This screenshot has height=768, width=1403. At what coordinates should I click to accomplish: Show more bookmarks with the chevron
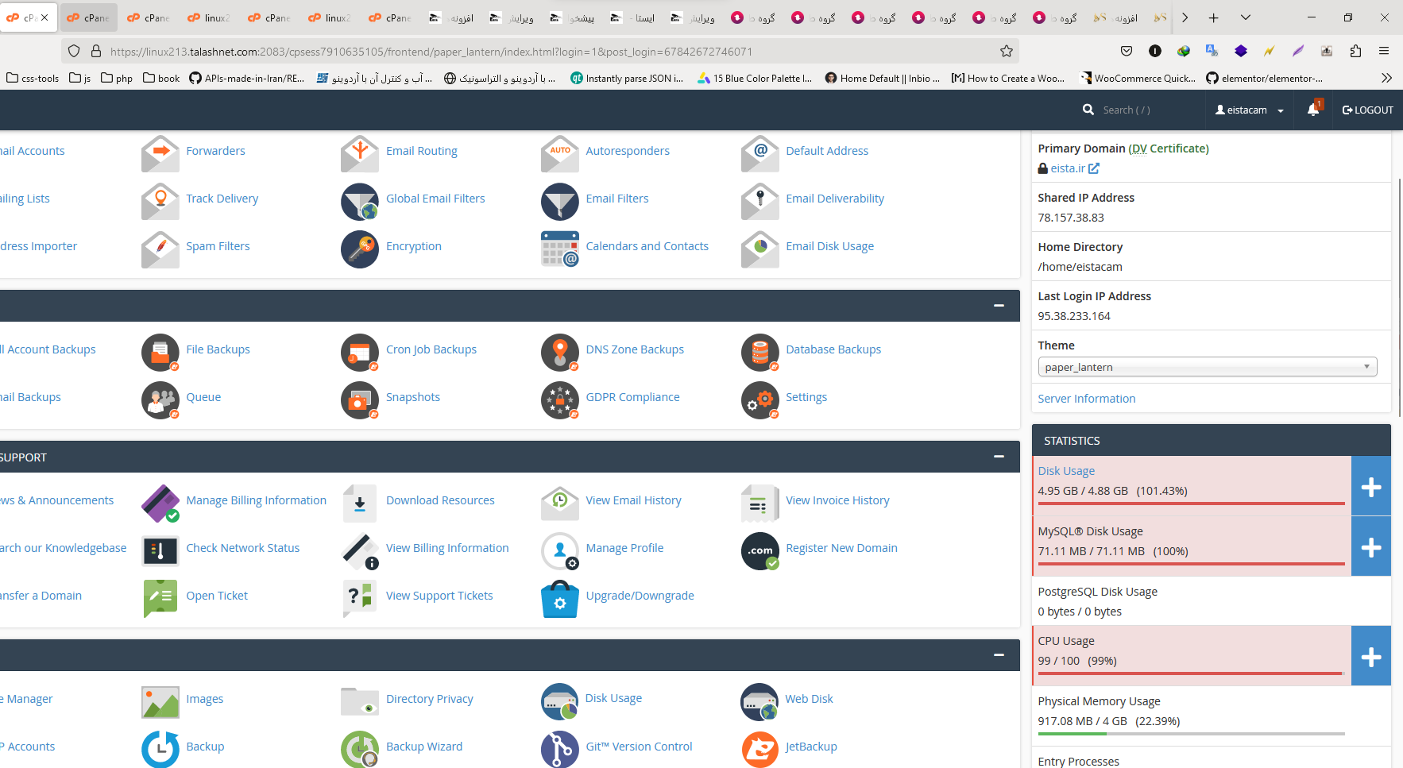click(x=1386, y=78)
